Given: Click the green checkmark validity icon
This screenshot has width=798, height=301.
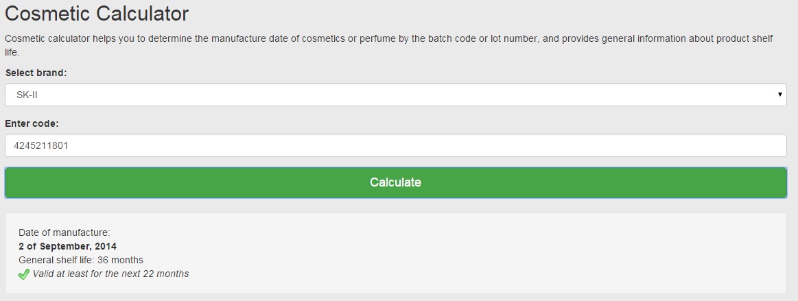Looking at the screenshot, I should tap(24, 274).
